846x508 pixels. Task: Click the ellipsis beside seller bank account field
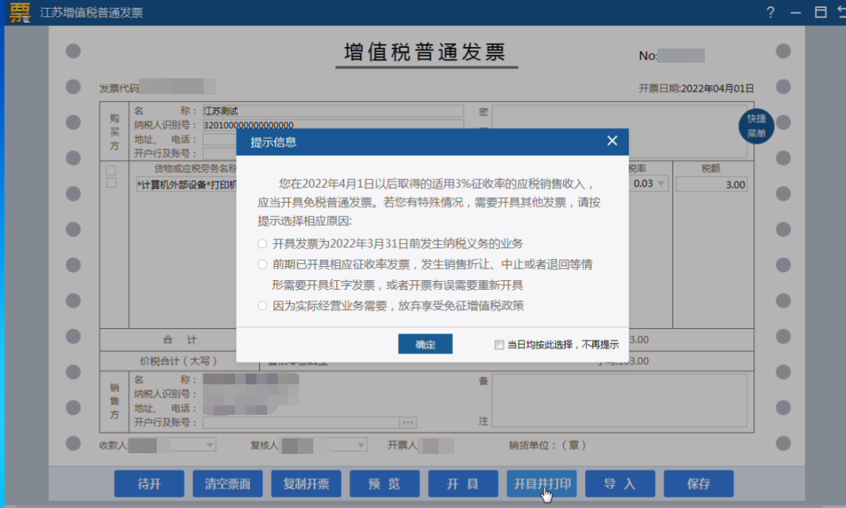[x=407, y=421]
